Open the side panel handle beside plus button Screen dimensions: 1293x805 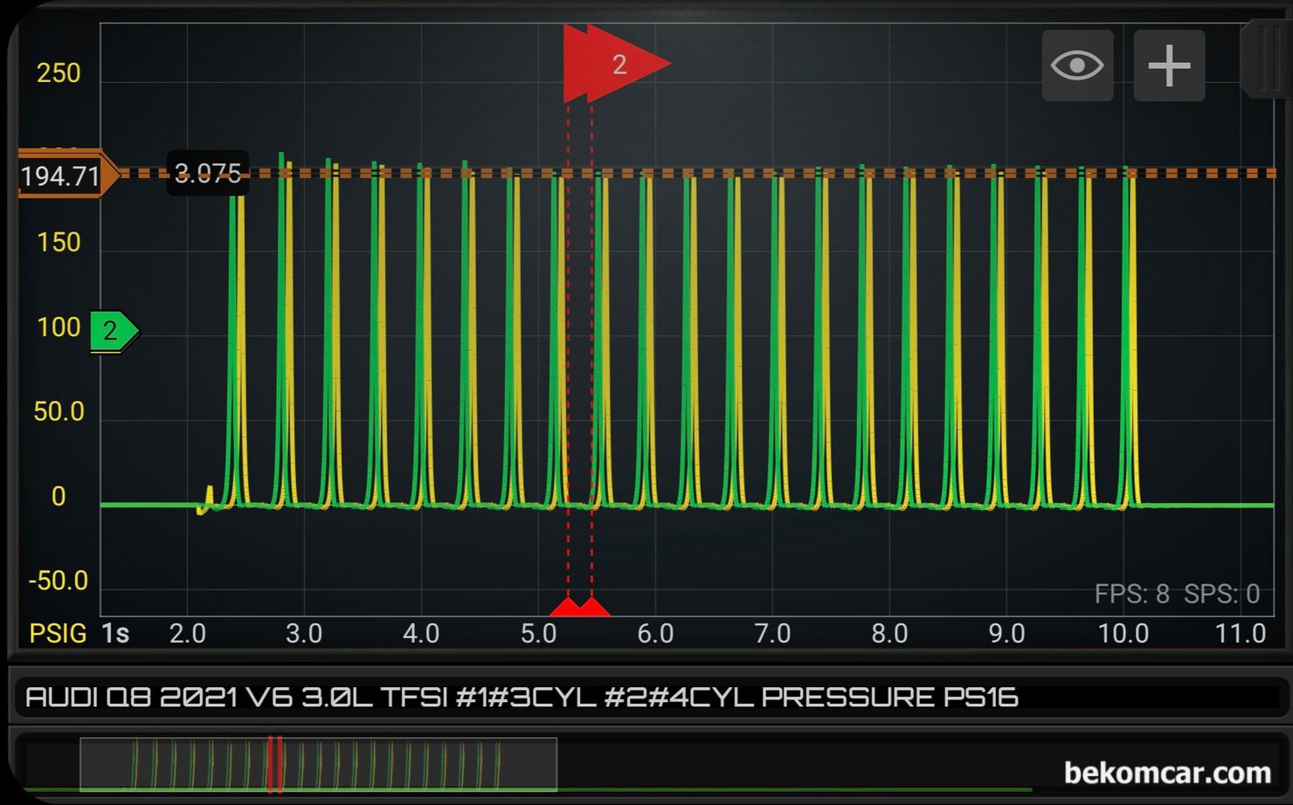tap(1265, 59)
